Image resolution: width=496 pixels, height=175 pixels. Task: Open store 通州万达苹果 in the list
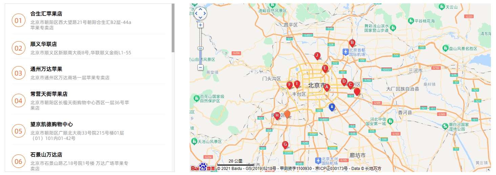pyautogui.click(x=46, y=69)
